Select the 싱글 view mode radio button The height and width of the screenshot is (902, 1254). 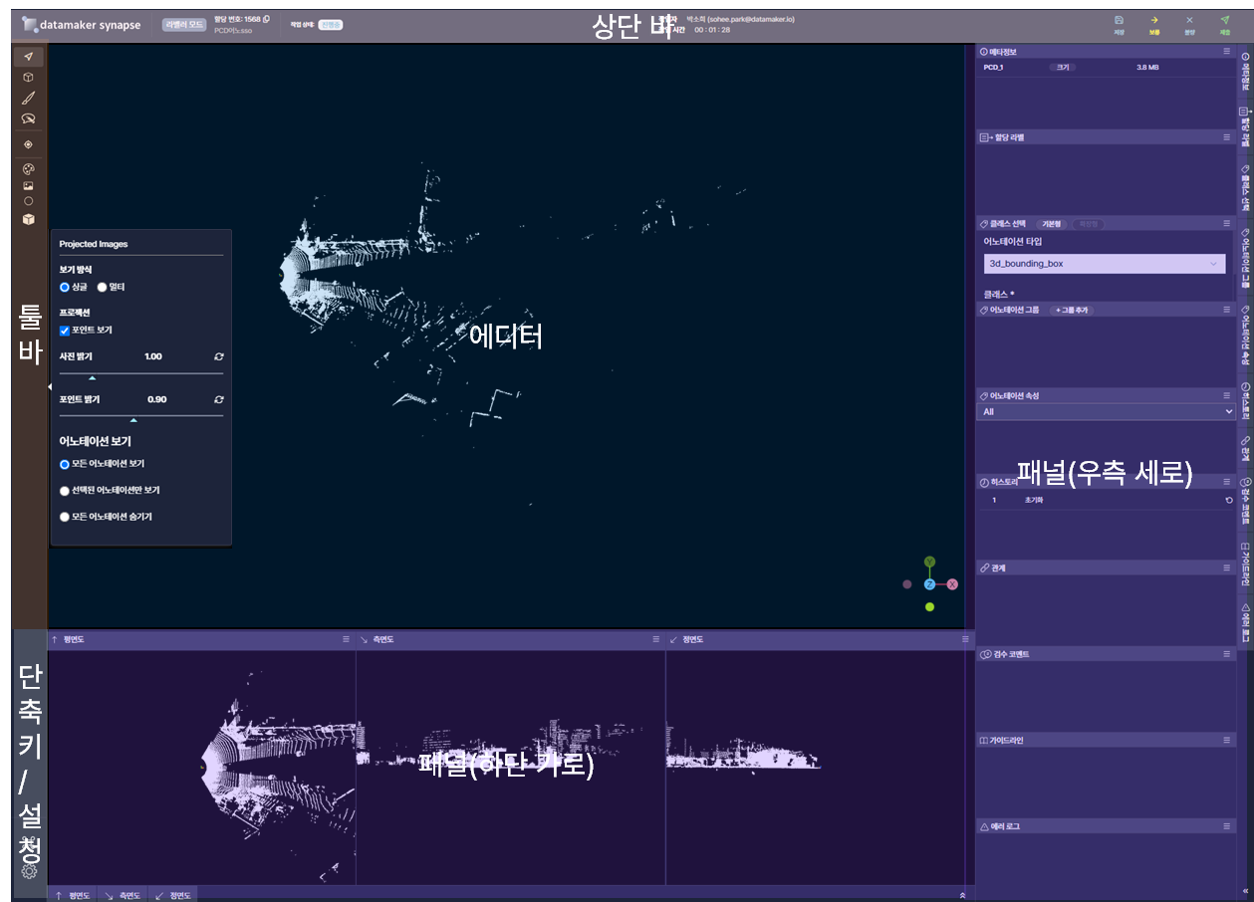click(65, 287)
